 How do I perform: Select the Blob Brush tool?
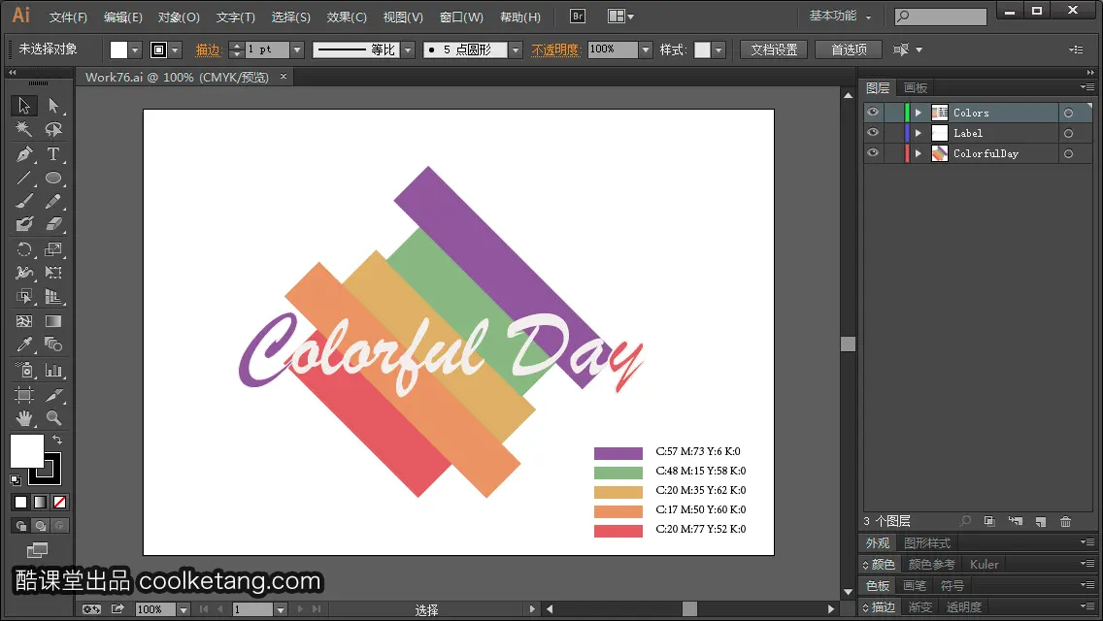24,224
